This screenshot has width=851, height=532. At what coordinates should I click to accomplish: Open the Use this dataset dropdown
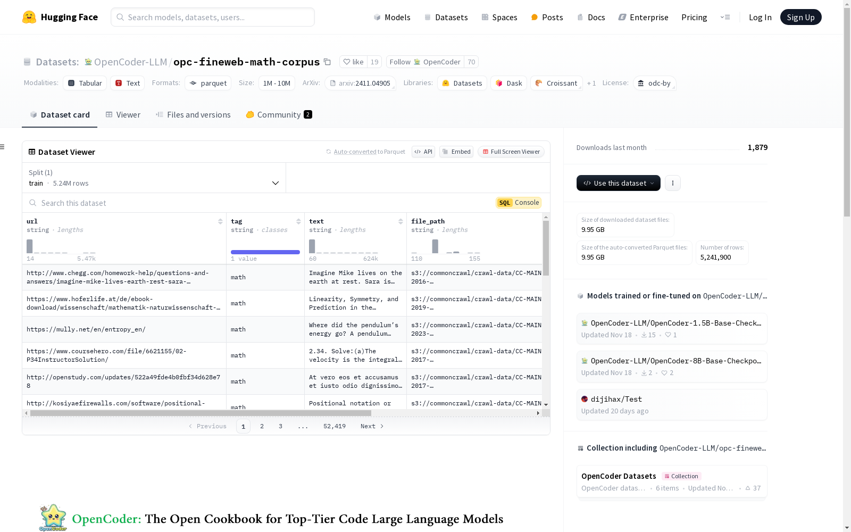[x=619, y=183]
